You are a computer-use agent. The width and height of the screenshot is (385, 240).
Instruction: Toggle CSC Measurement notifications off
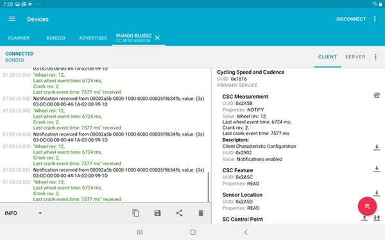click(377, 95)
